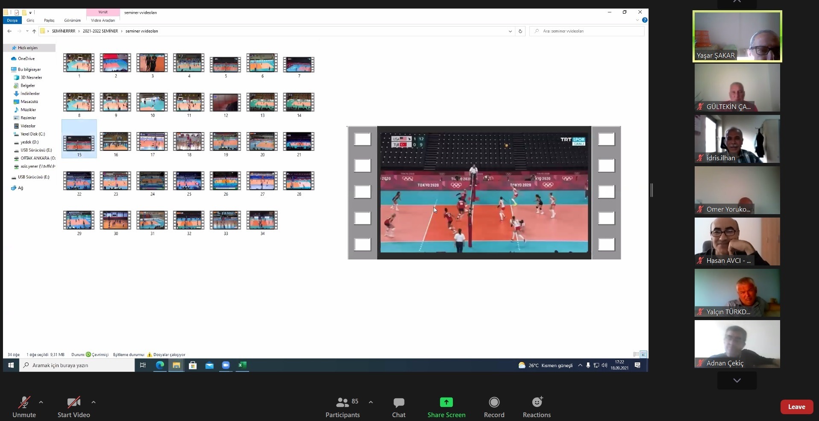Switch to large icons view in status bar

pos(643,354)
